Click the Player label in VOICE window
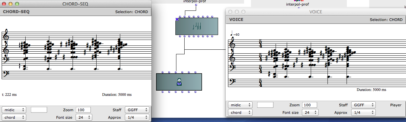 (x=395, y=105)
